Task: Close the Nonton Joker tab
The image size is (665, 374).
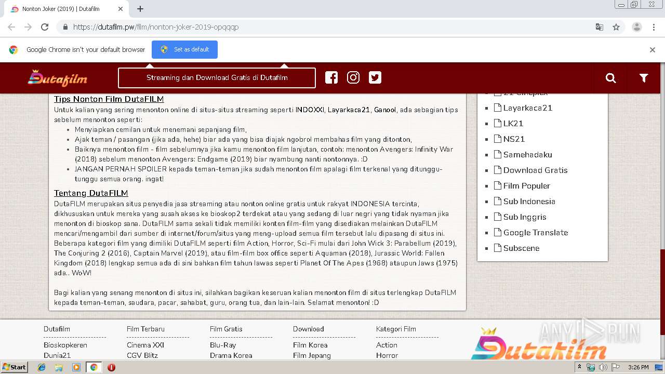Action: pyautogui.click(x=121, y=9)
